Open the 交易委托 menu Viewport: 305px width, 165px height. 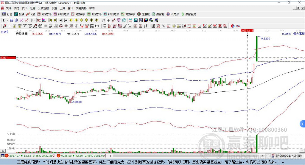click(81, 8)
